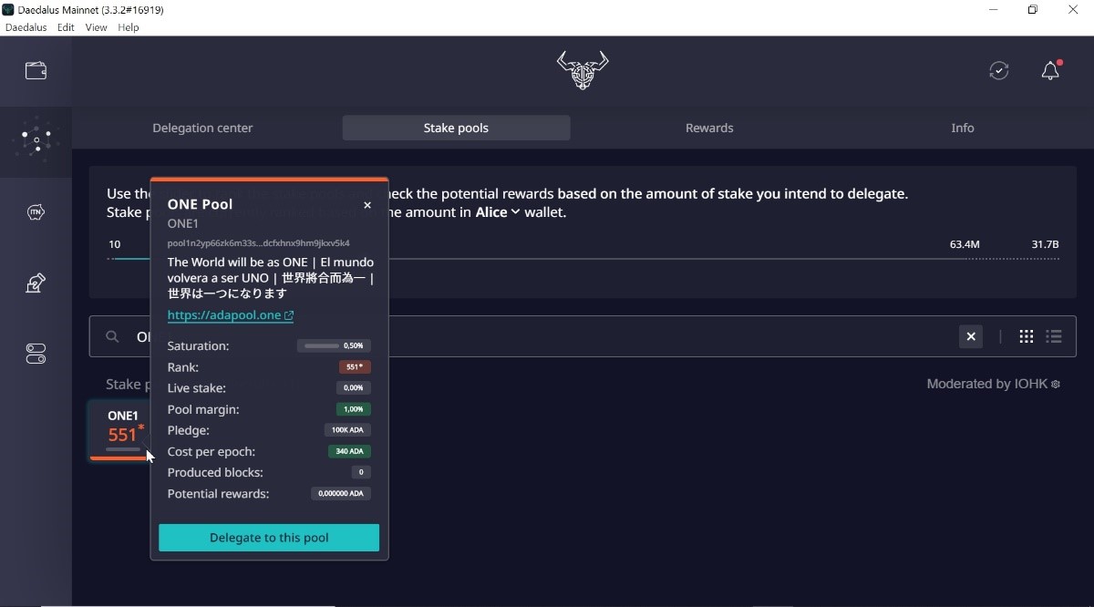
Task: Open the voting registration sidebar icon
Action: pos(36,283)
